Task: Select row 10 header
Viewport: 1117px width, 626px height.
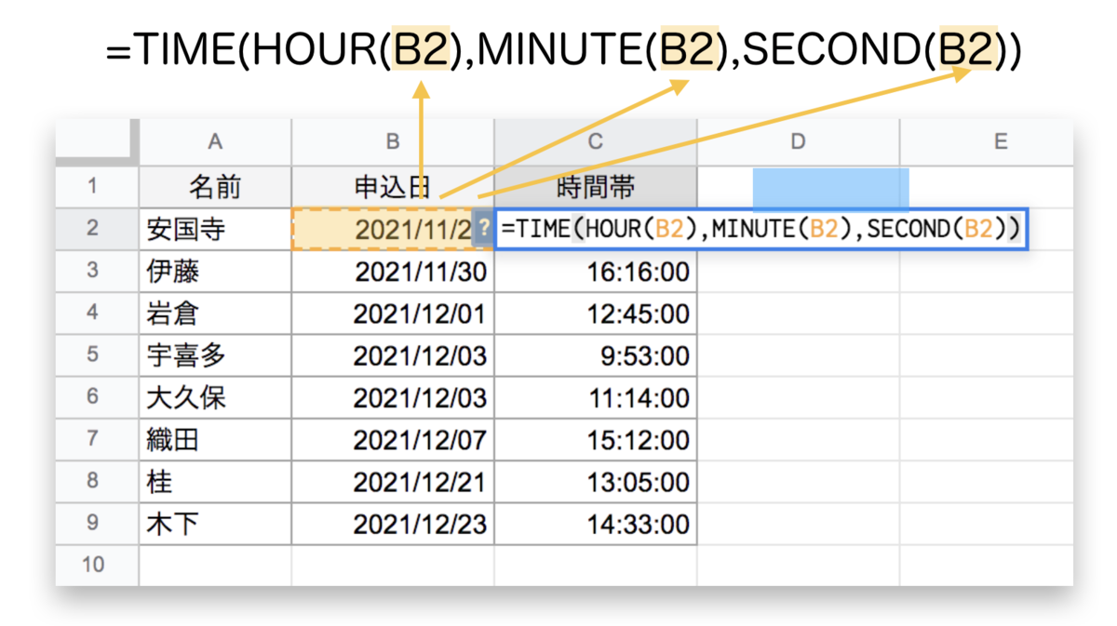Action: point(97,565)
